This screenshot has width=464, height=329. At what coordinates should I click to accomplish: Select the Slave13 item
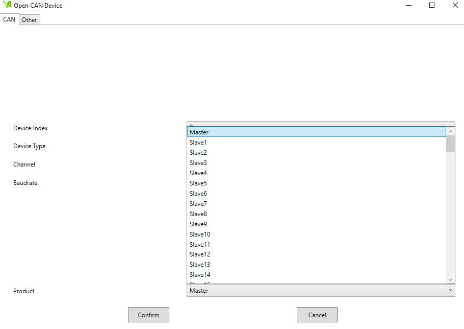(x=316, y=265)
